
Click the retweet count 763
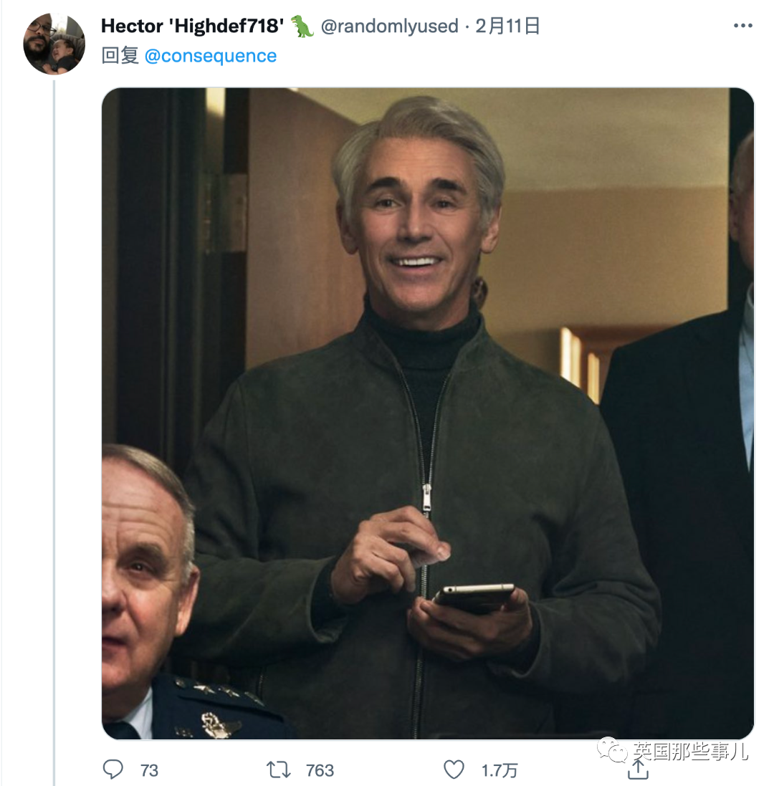tap(320, 770)
